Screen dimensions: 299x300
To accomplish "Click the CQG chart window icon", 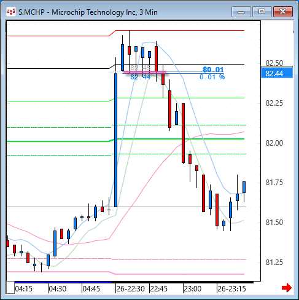I will (11, 12).
